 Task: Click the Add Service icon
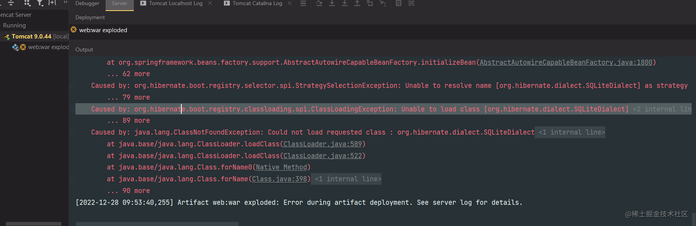pos(52,3)
